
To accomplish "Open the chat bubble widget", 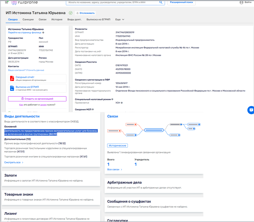I will click(251, 110).
